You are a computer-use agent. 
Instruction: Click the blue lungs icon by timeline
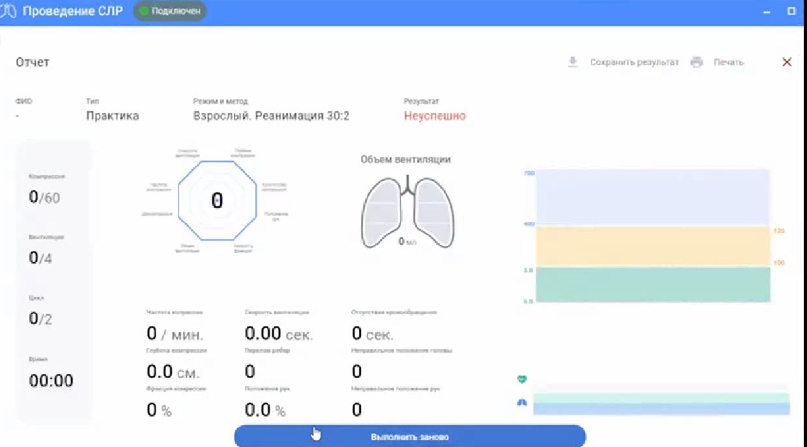click(522, 403)
